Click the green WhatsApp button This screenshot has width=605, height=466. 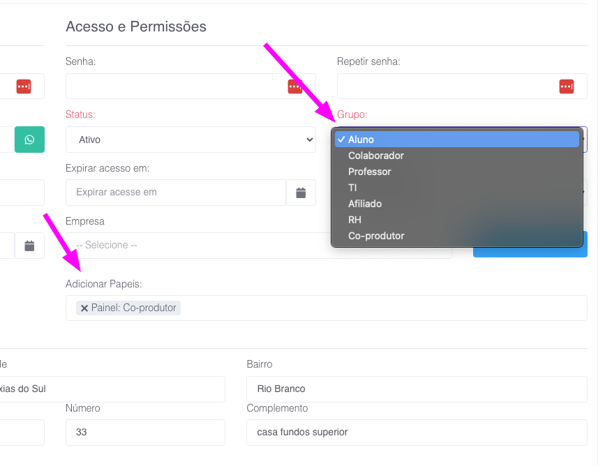tap(29, 140)
